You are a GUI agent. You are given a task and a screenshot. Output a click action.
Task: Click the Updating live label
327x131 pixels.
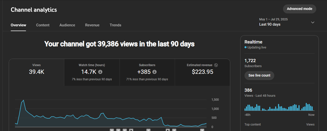tap(257, 47)
